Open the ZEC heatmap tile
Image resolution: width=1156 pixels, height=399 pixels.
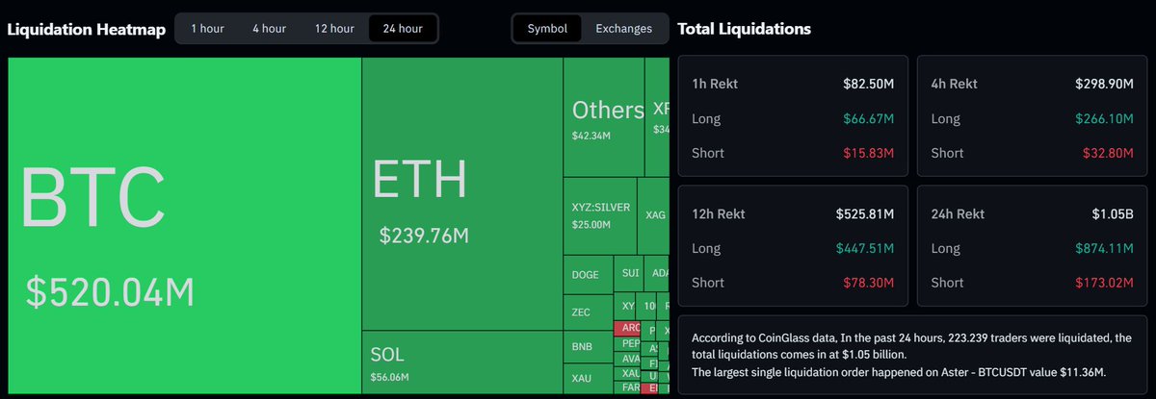tap(588, 312)
